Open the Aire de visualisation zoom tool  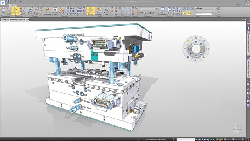(163, 11)
